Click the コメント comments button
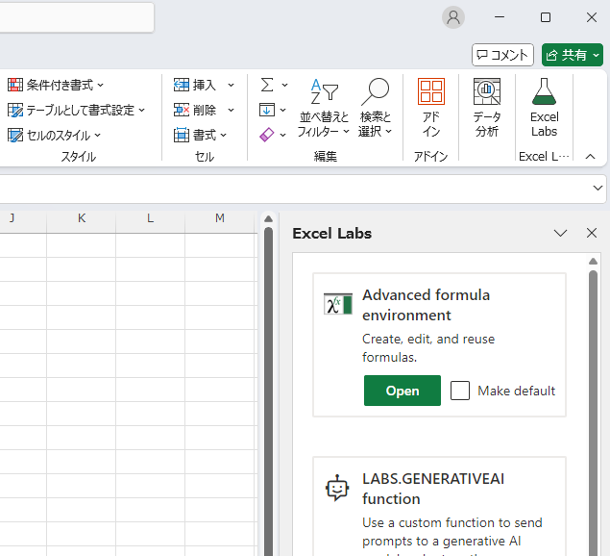610x556 pixels. tap(502, 55)
